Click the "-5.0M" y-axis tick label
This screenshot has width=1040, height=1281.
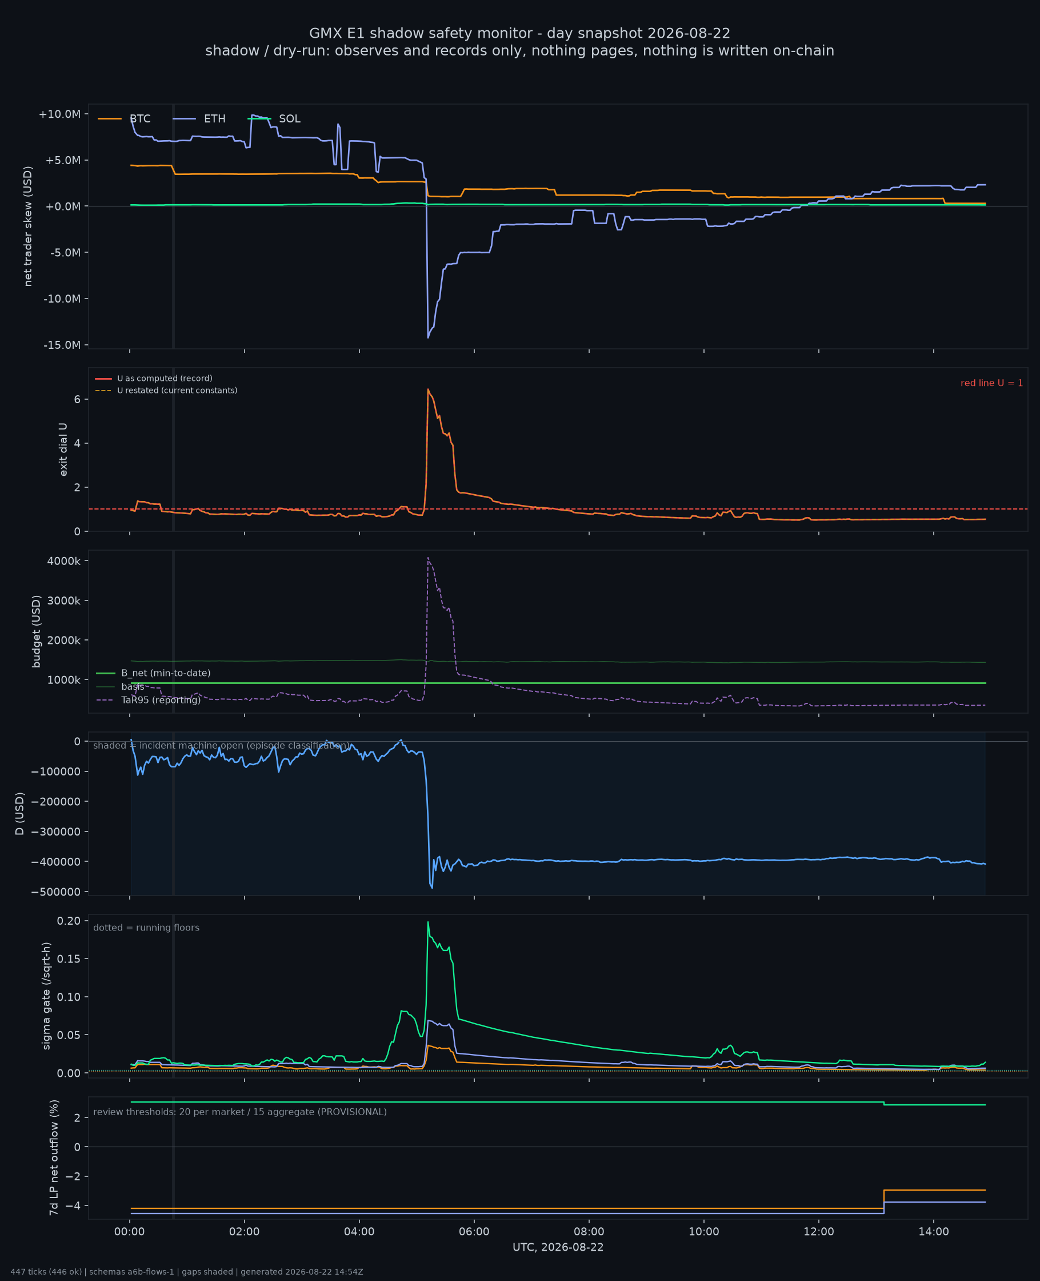click(65, 253)
